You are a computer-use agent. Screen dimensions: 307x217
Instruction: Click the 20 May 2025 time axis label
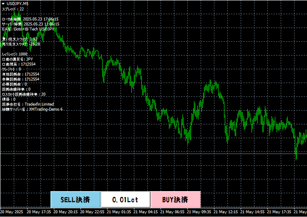point(13,212)
